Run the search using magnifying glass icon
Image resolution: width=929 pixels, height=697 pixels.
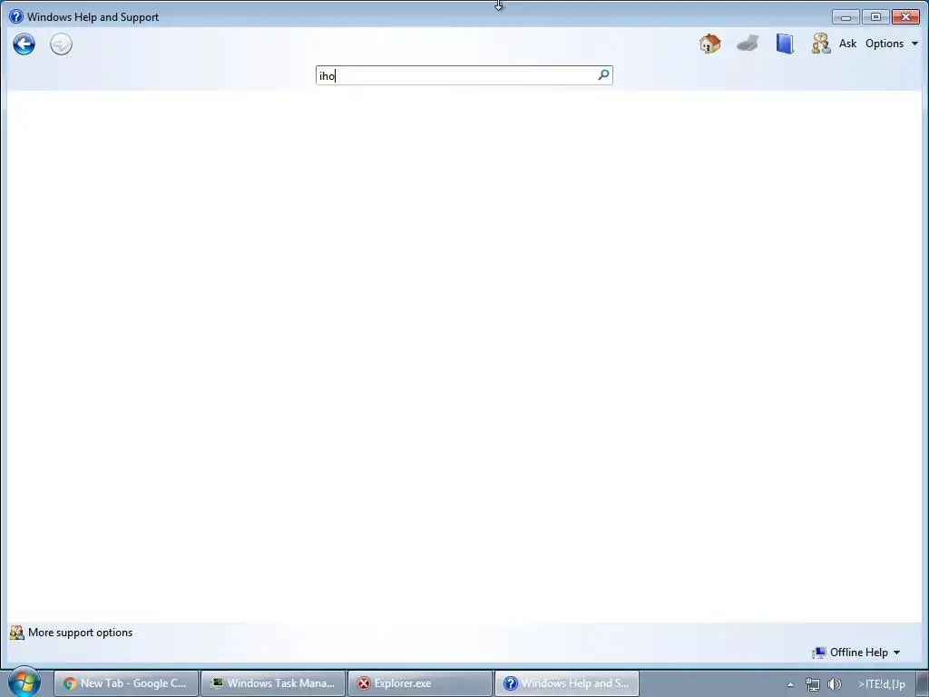click(x=603, y=74)
